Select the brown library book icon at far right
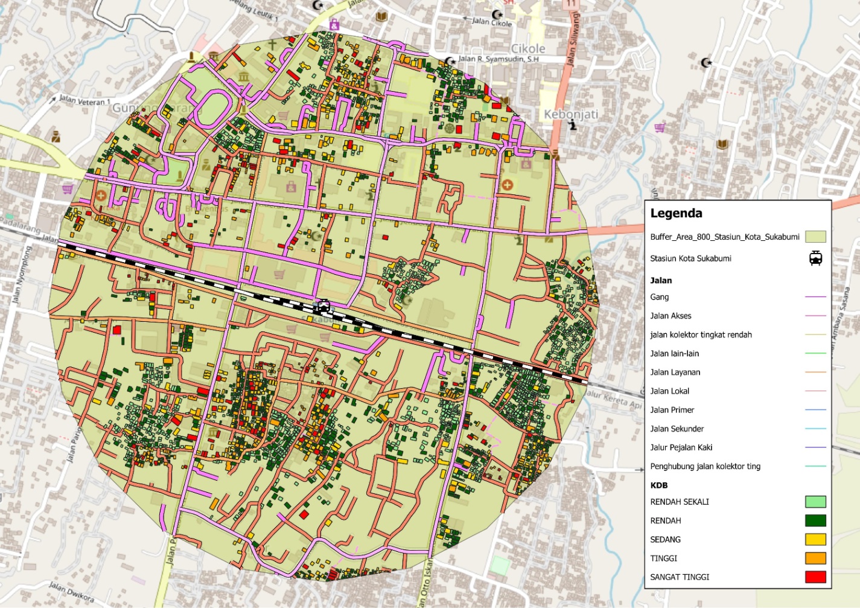This screenshot has width=860, height=608. 722,144
